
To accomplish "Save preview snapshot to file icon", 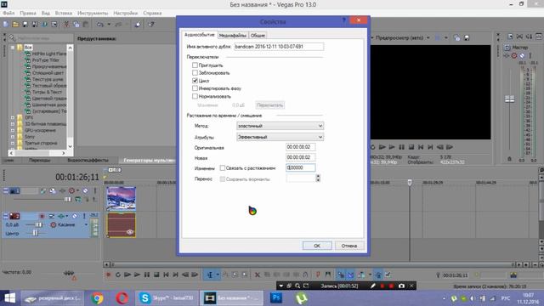I will tap(467, 37).
